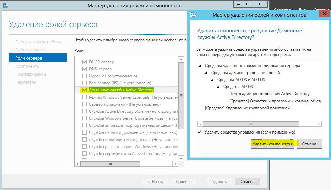Open Перед началом работы step
Viewport: 331px width, 190px height.
38,42
